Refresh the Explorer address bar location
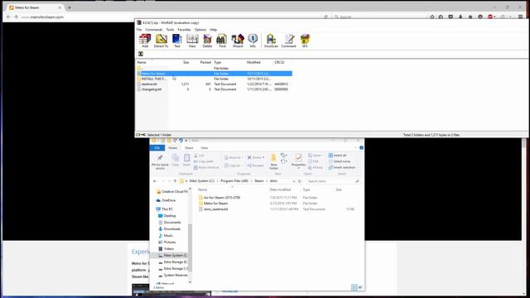530x298 pixels. [300, 181]
